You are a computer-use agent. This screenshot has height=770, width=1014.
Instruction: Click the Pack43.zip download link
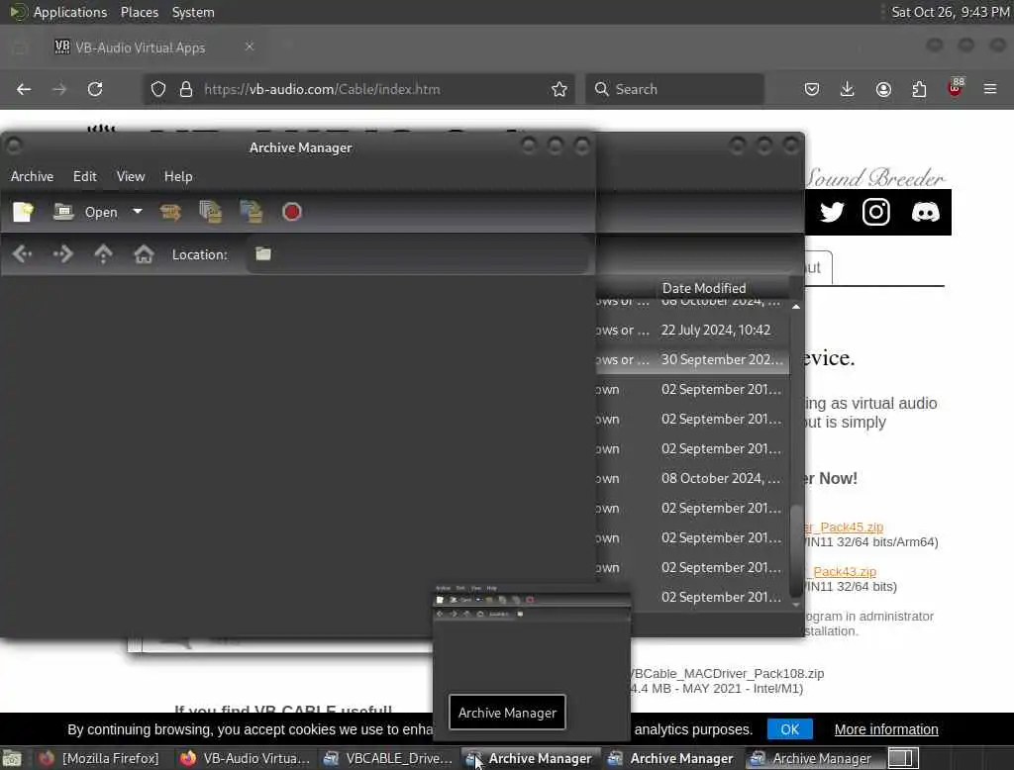pos(841,571)
